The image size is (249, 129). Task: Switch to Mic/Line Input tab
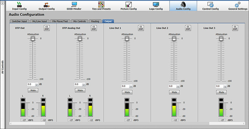coord(40,21)
